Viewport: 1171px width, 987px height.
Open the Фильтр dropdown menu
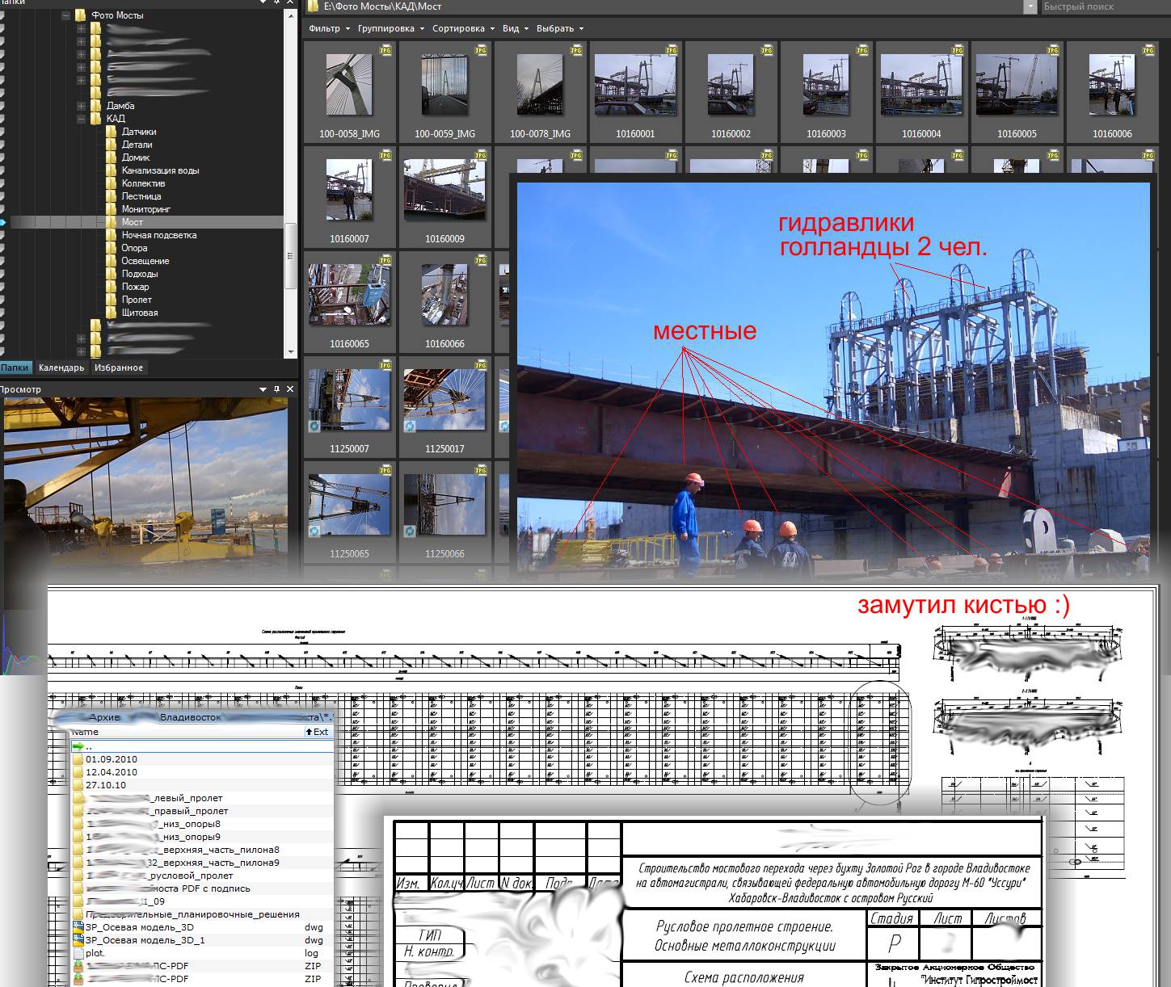[x=329, y=28]
